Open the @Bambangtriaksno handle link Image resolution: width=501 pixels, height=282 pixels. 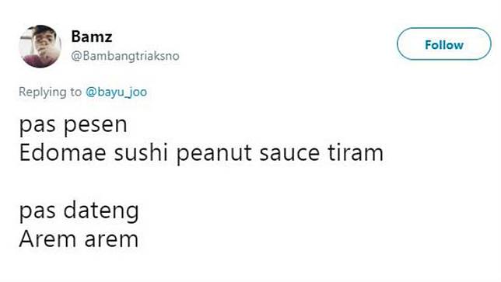point(125,56)
